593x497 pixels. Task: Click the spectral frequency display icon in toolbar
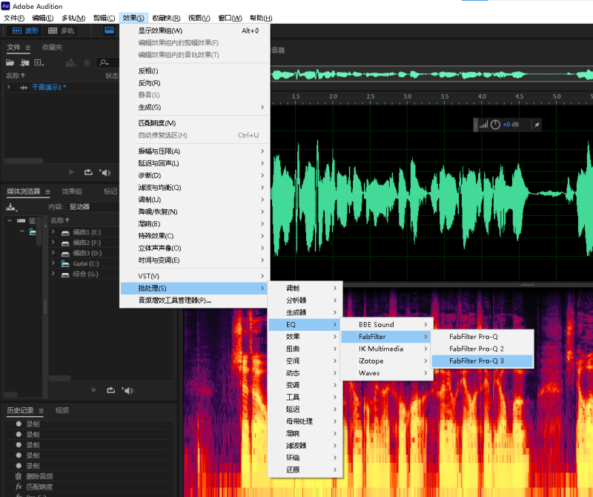click(109, 30)
